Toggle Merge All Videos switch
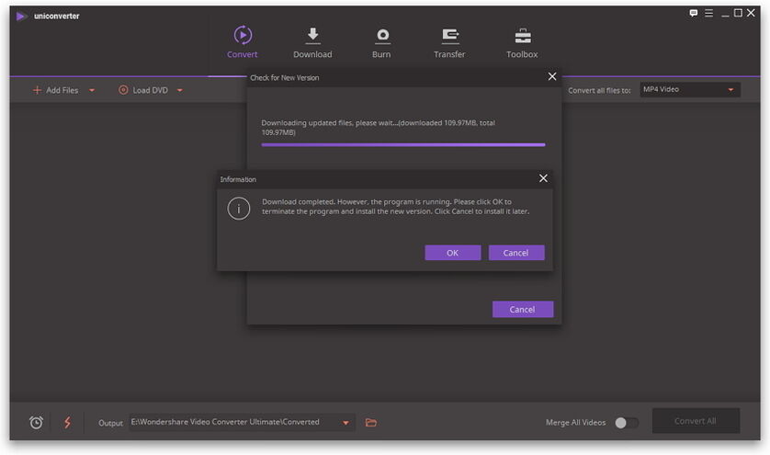Screen dimensions: 770x455 (627, 423)
